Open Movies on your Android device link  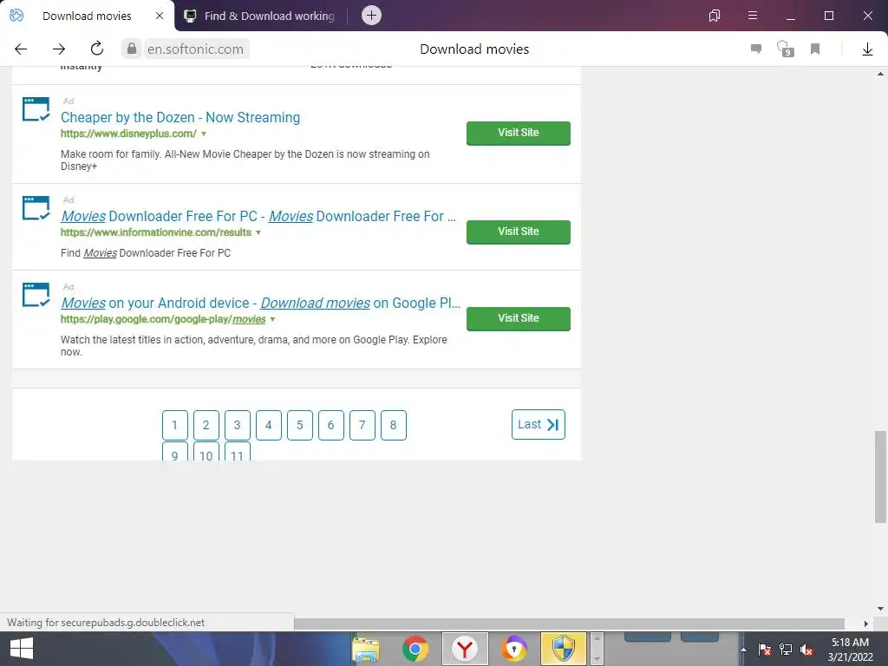[x=260, y=303]
